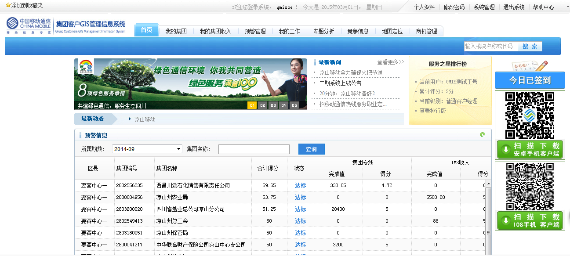Image resolution: width=570 pixels, height=256 pixels.
Task: Click the iOS client QR code
Action: (x=530, y=187)
